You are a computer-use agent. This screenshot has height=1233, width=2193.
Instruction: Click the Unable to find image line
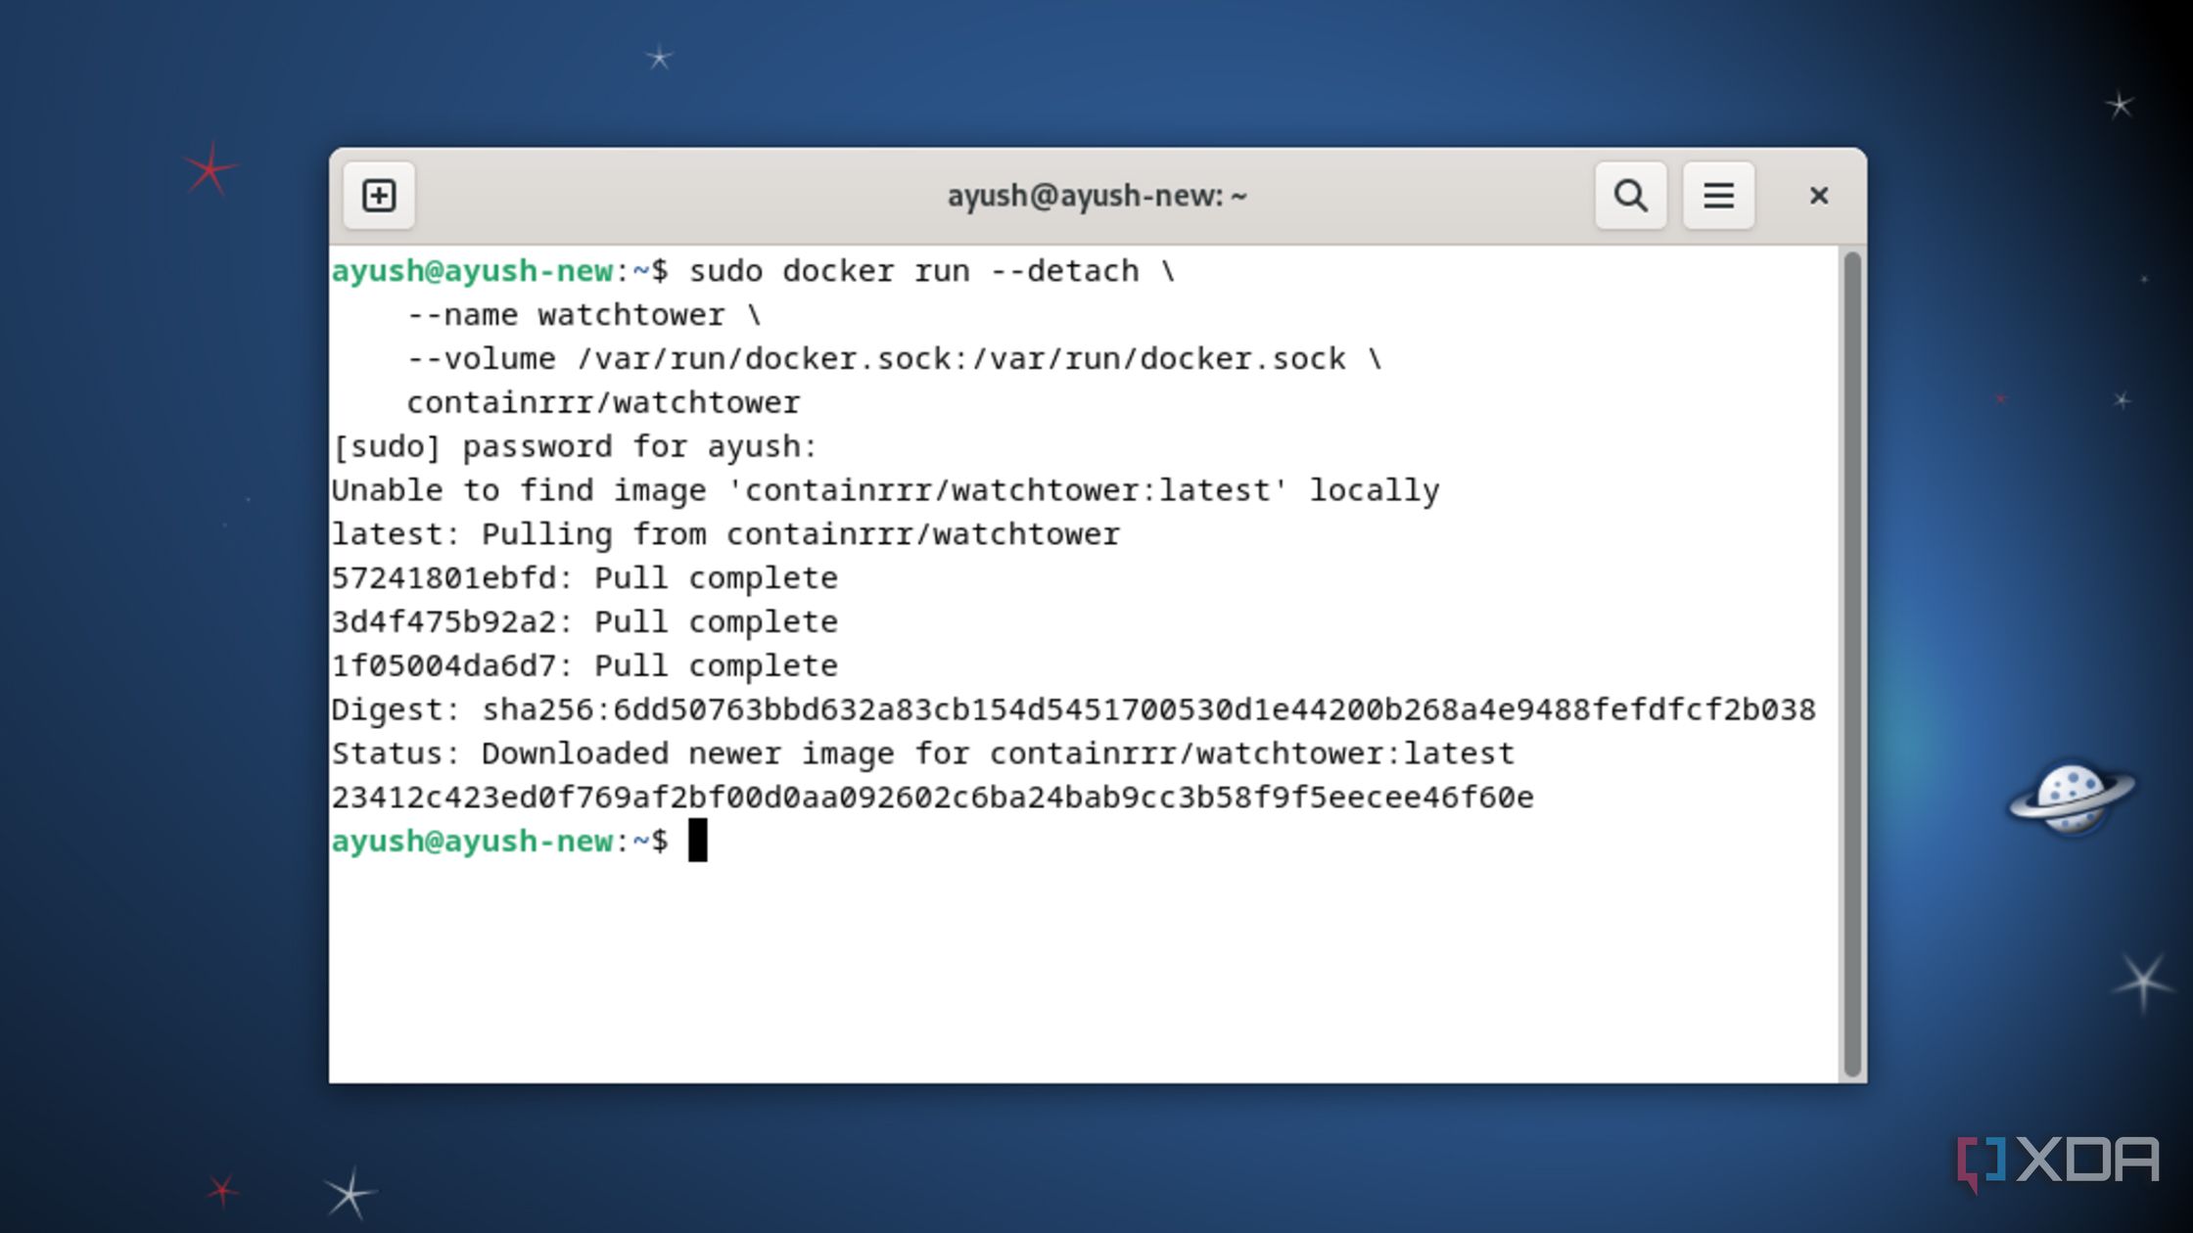tap(885, 490)
